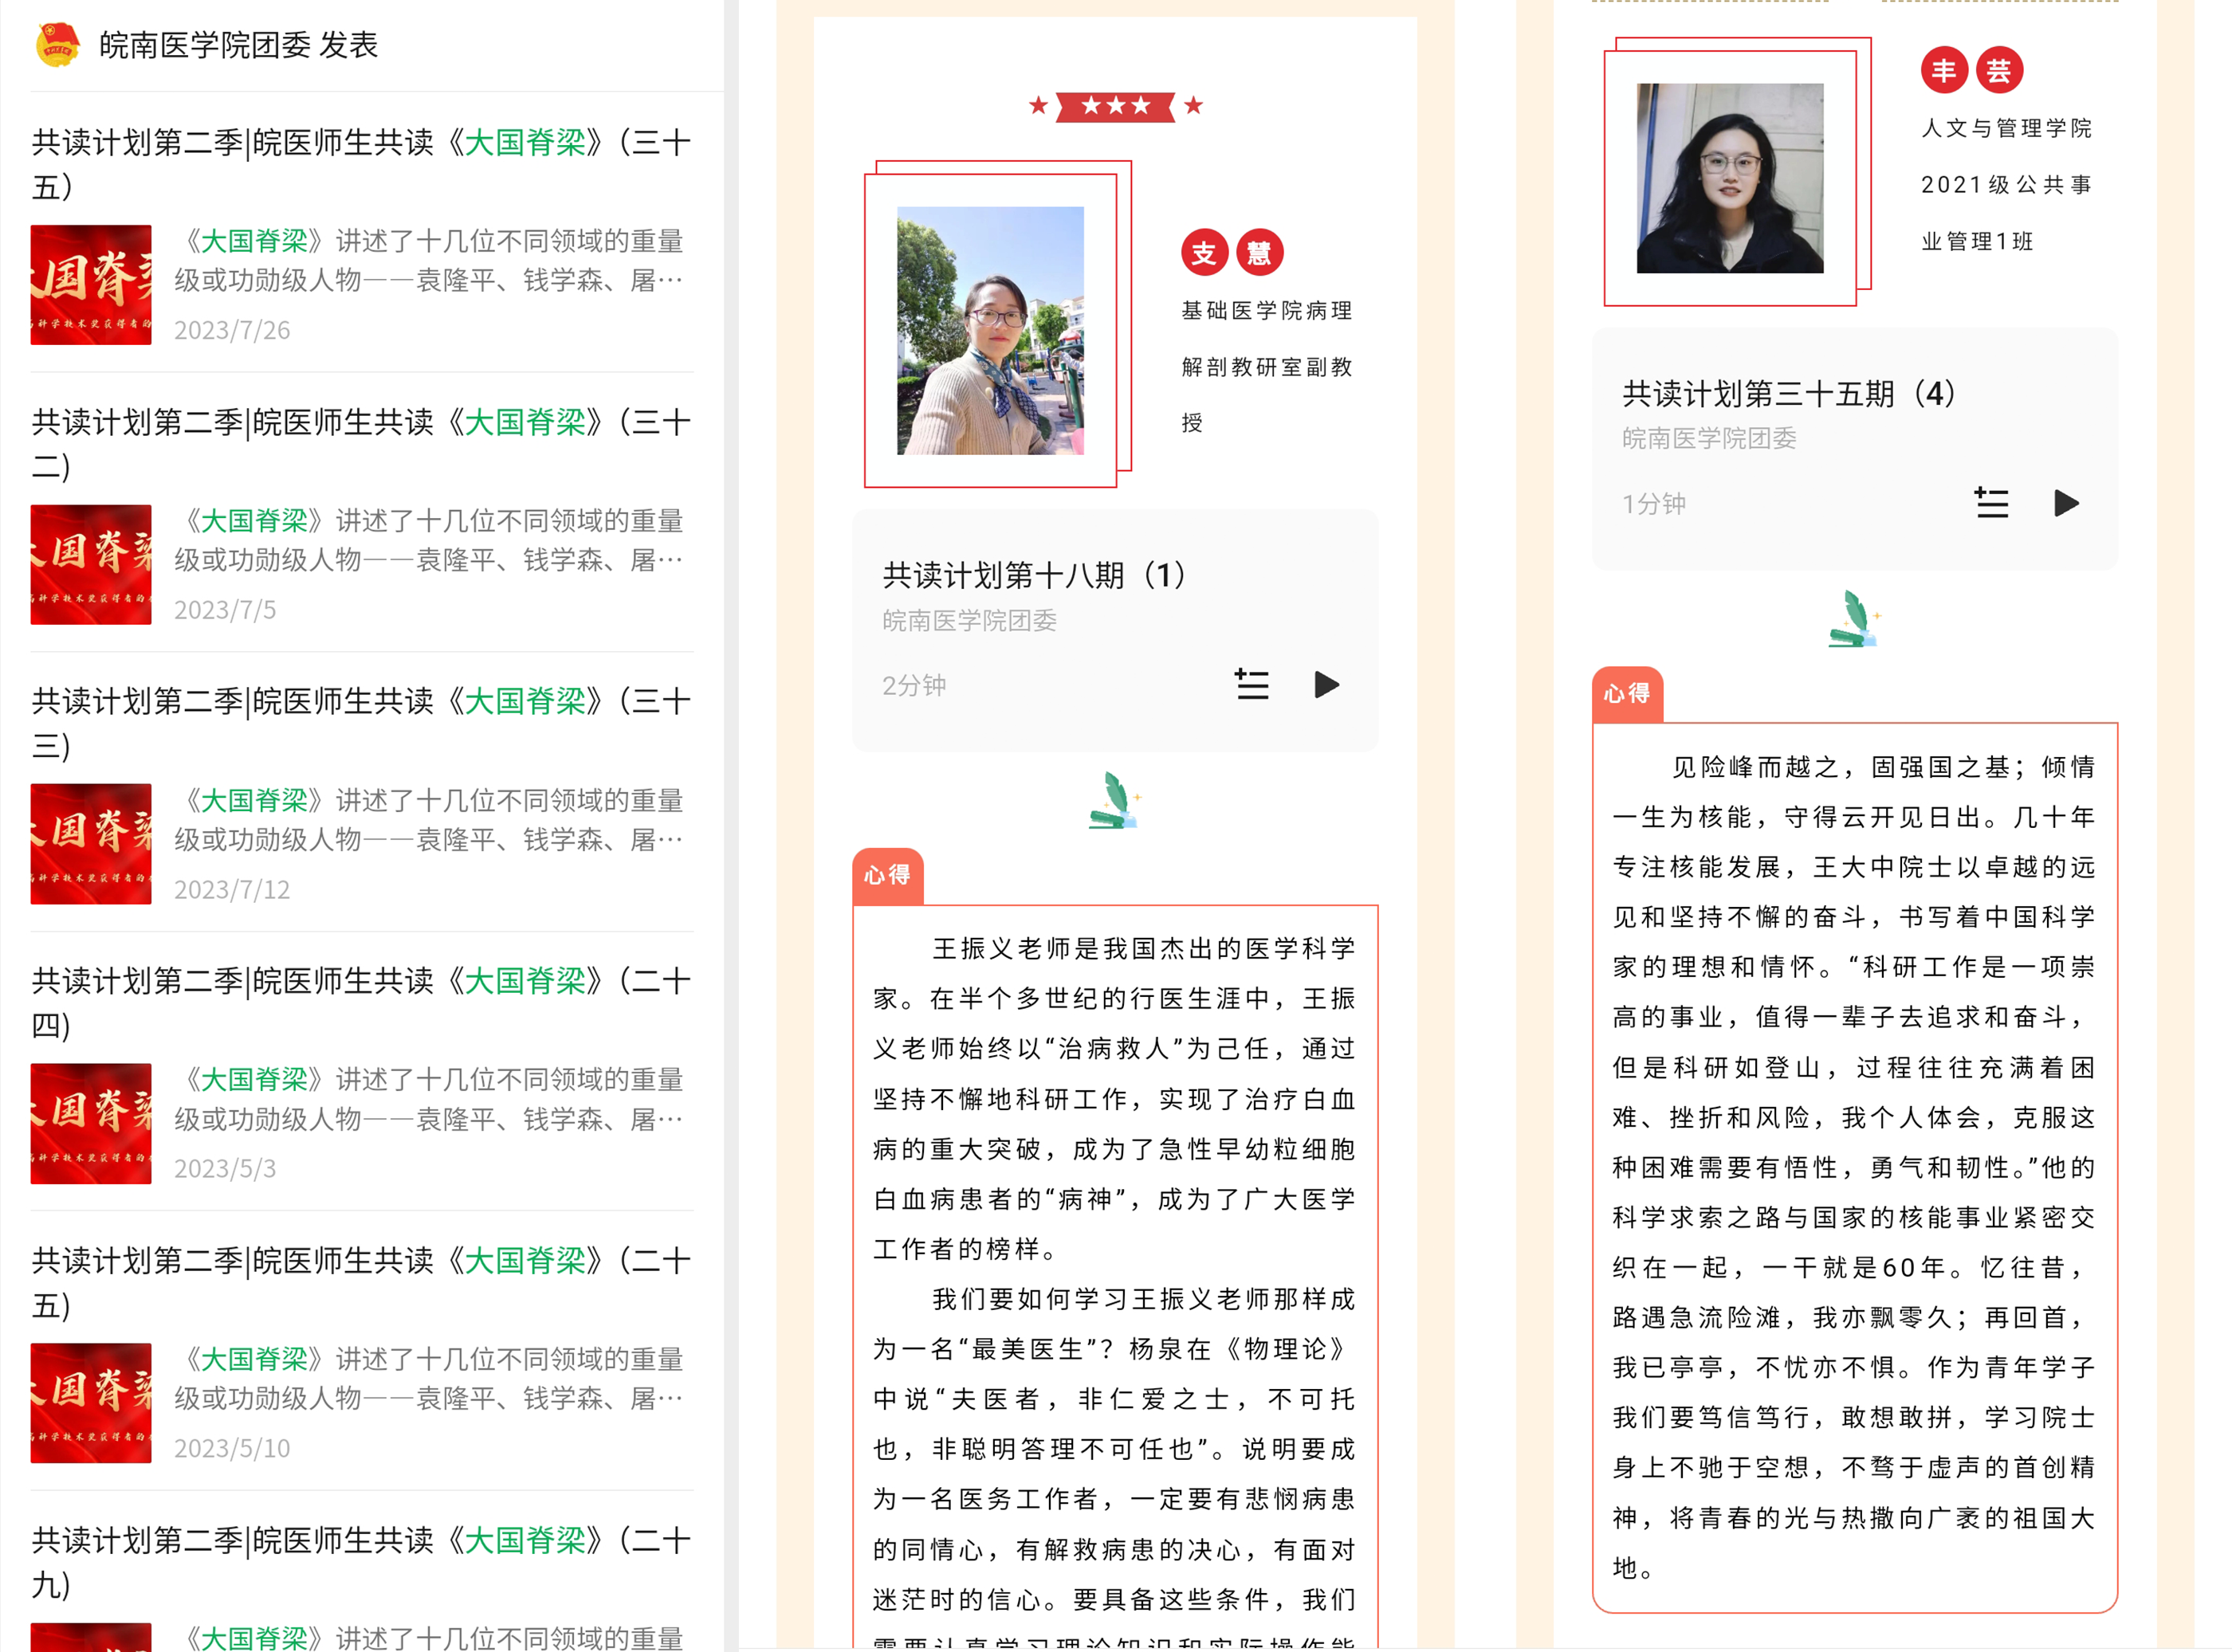The height and width of the screenshot is (1652, 2232).
Task: Click the 心得 tag above 王振义 text
Action: tap(888, 876)
